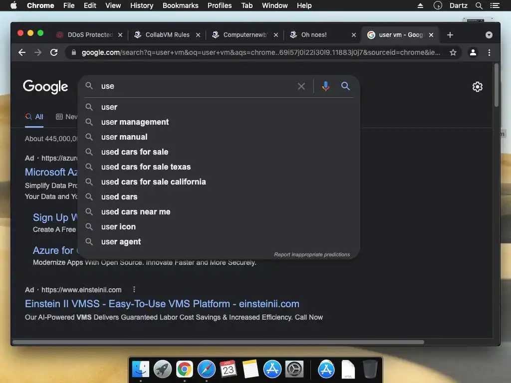Image resolution: width=511 pixels, height=383 pixels.
Task: Choose the 'used cars for sale' suggestion
Action: (219, 152)
